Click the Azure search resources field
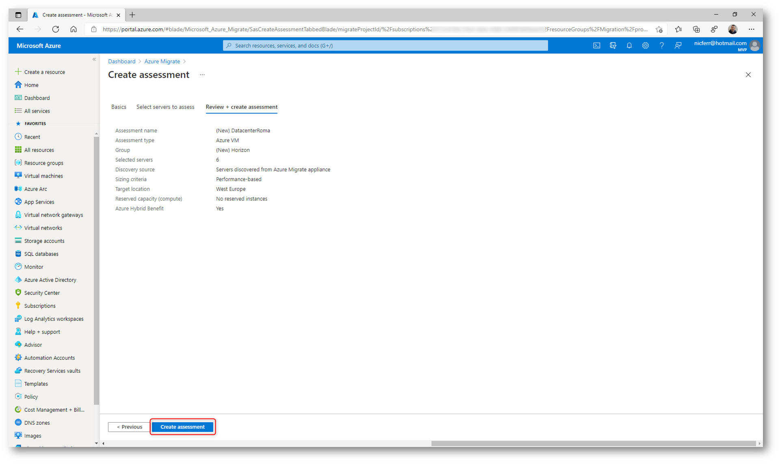This screenshot has width=780, height=464. click(x=385, y=45)
